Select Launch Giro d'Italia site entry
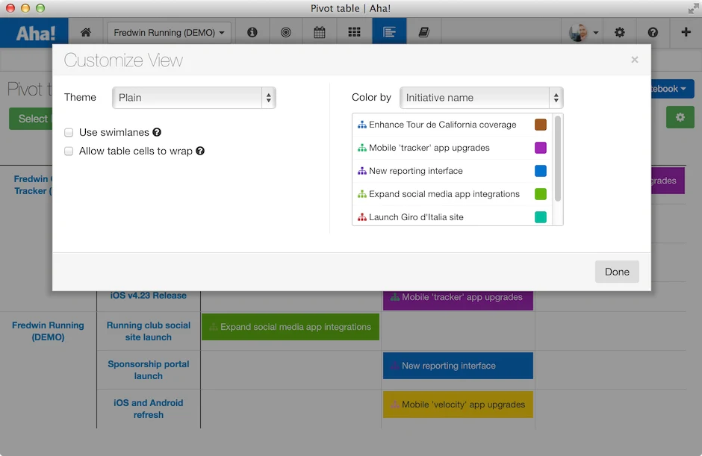Viewport: 702px width, 456px height. (x=416, y=217)
